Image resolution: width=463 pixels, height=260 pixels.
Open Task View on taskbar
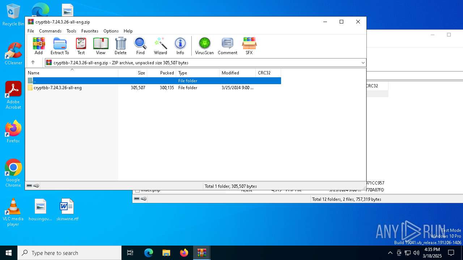click(130, 253)
